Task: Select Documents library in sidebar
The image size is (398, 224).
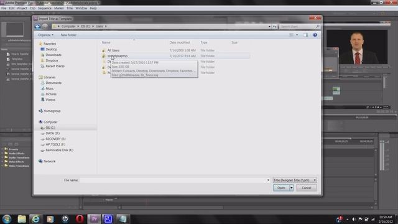Action: [x=53, y=83]
